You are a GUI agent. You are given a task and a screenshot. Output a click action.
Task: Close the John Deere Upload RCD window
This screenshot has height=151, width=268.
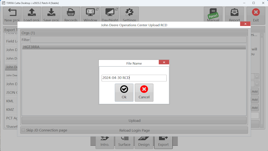245,24
